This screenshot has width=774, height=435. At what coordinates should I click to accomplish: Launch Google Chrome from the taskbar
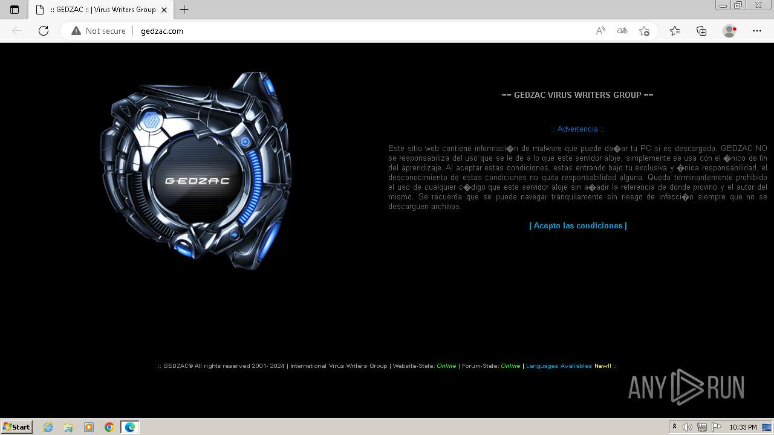click(109, 427)
